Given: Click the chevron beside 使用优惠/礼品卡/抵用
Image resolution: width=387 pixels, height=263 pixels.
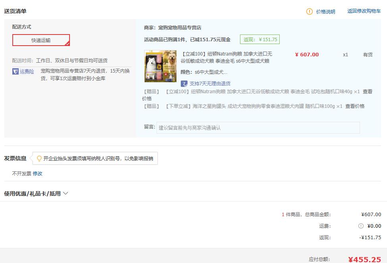Looking at the screenshot, I should coord(66,194).
